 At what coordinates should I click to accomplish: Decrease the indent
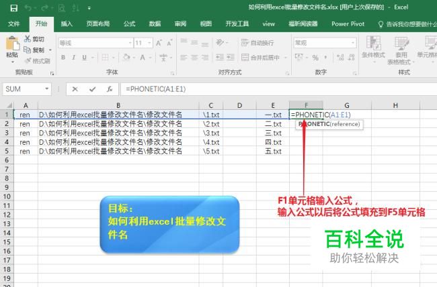[x=220, y=57]
